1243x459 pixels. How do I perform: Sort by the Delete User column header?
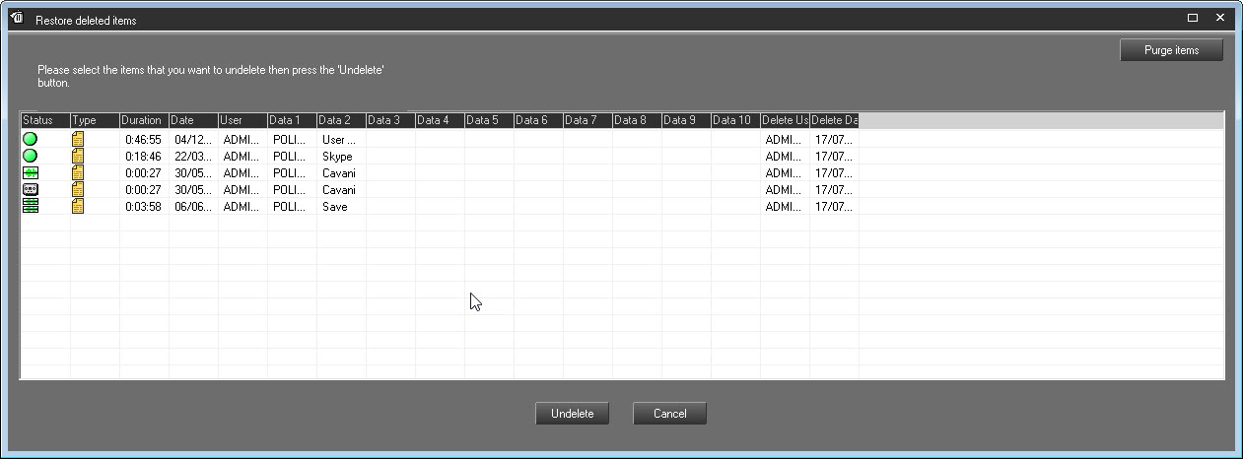click(785, 120)
